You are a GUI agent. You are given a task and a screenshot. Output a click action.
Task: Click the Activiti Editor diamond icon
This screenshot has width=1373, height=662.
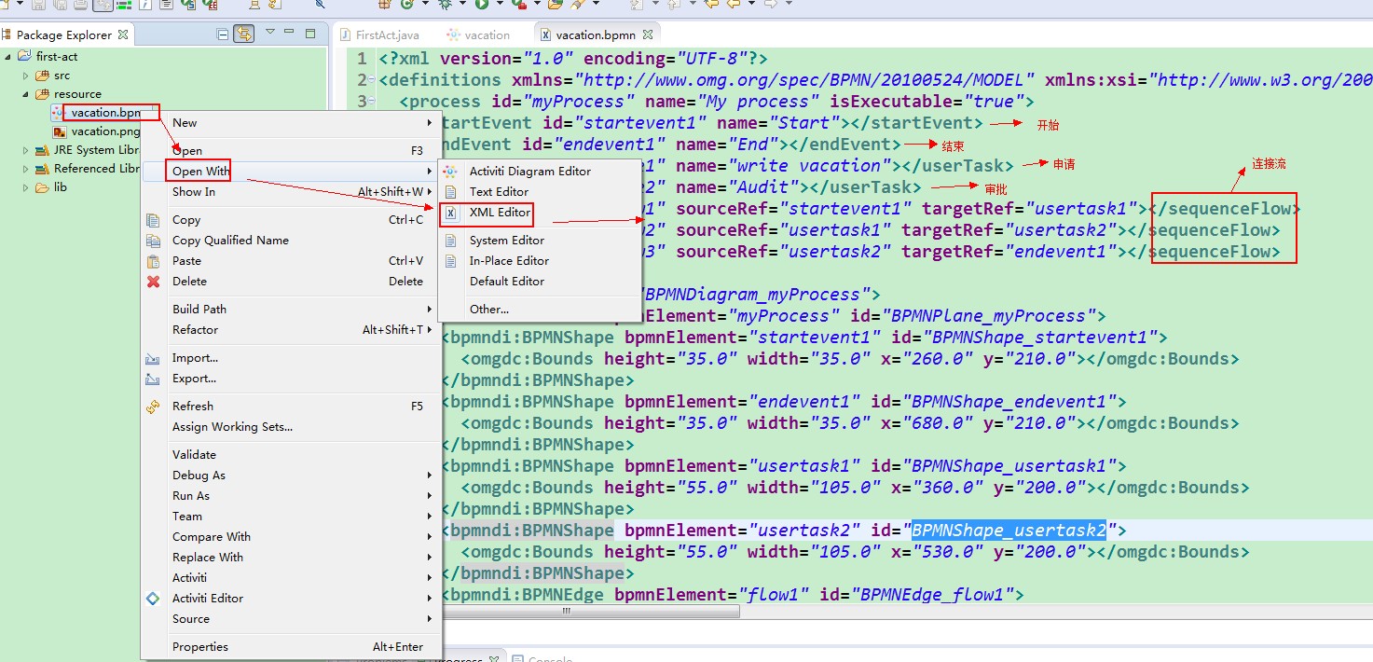(154, 599)
